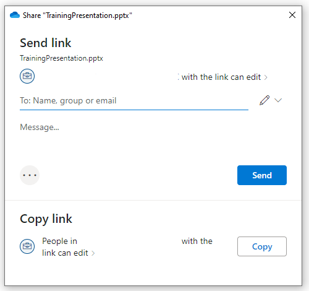This screenshot has height=291, width=309.
Task: Click the Copy link heading
Action: tap(46, 219)
